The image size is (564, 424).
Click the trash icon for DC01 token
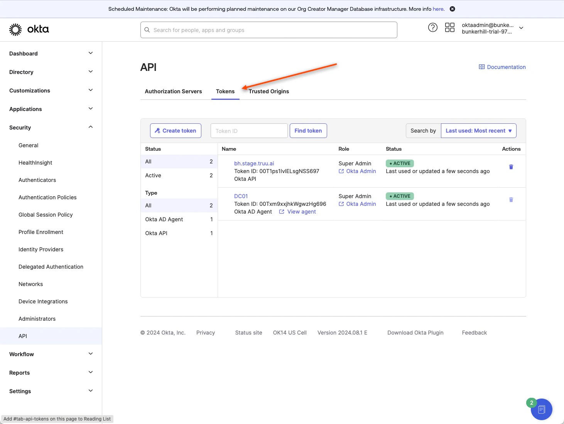[511, 200]
